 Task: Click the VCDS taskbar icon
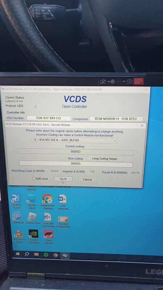tap(65, 256)
